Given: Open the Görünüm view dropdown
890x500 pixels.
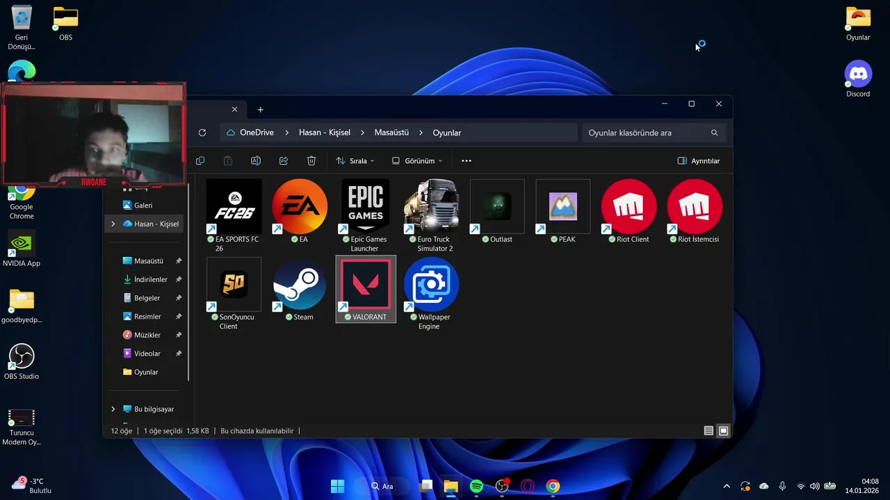Looking at the screenshot, I should point(418,160).
